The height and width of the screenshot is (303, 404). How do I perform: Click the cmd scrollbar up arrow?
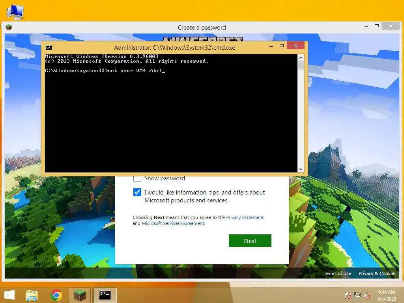pos(301,58)
